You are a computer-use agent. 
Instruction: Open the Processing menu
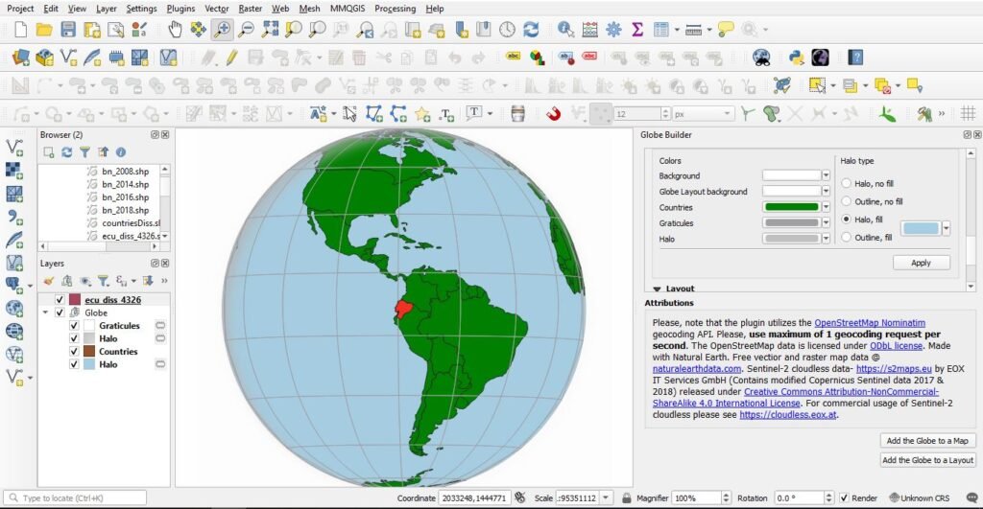tap(395, 8)
